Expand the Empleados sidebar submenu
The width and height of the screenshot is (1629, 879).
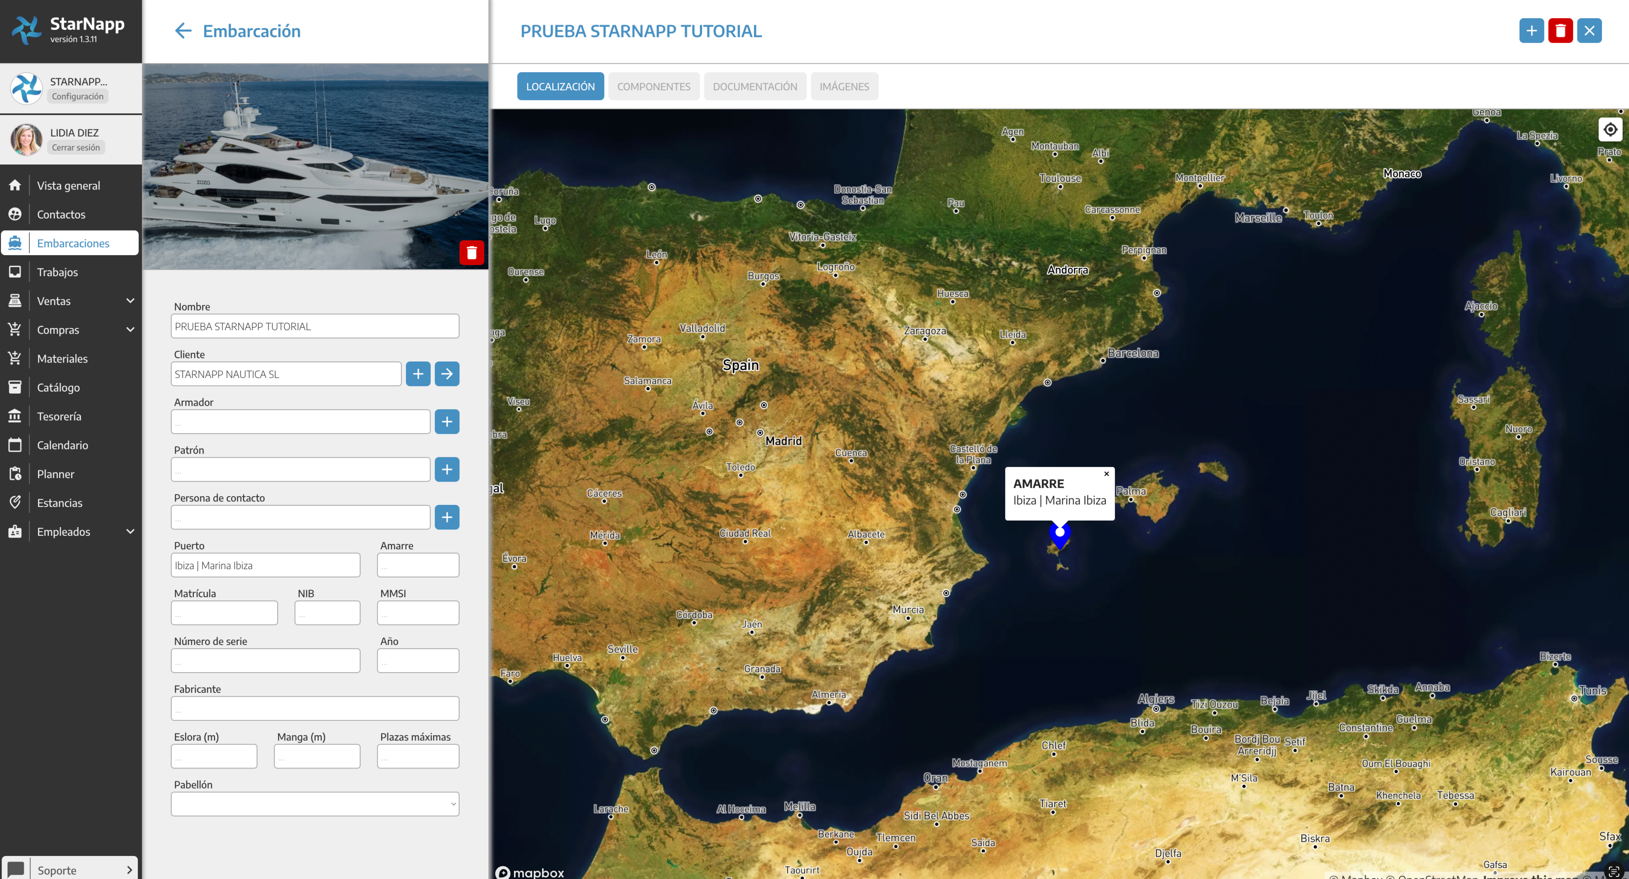pos(130,531)
